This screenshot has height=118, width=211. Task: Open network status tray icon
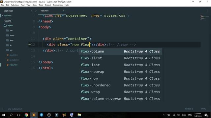click(174, 115)
